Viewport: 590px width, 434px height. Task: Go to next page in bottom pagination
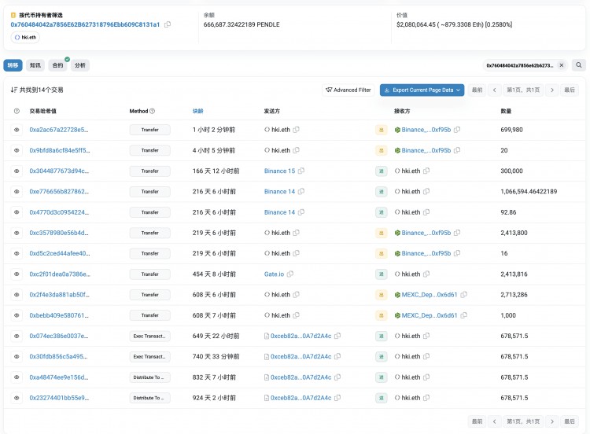point(552,421)
